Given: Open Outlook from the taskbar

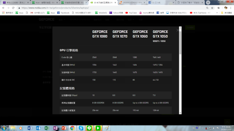Looking at the screenshot, I should coord(38,128).
